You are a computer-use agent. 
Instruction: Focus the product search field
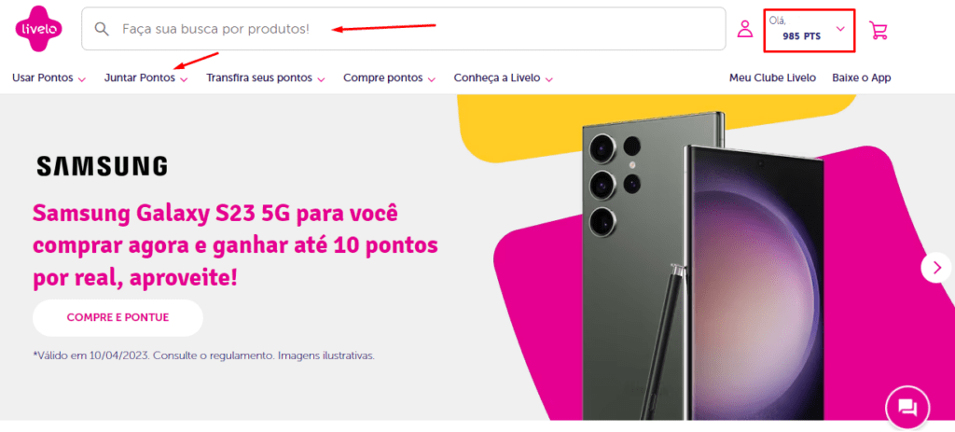[404, 29]
